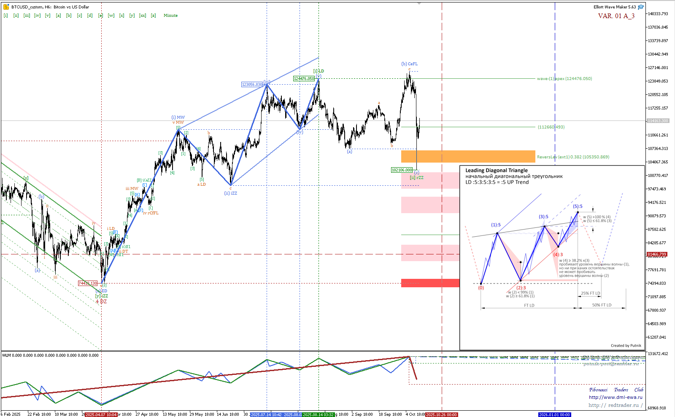Click the 2025.10.26 00:00 time axis marker
The image size is (675, 417).
point(441,415)
